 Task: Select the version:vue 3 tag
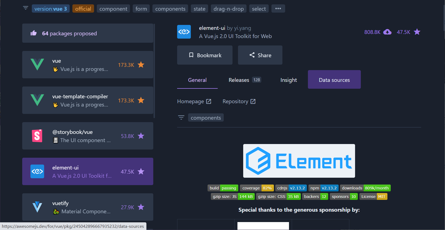[51, 9]
